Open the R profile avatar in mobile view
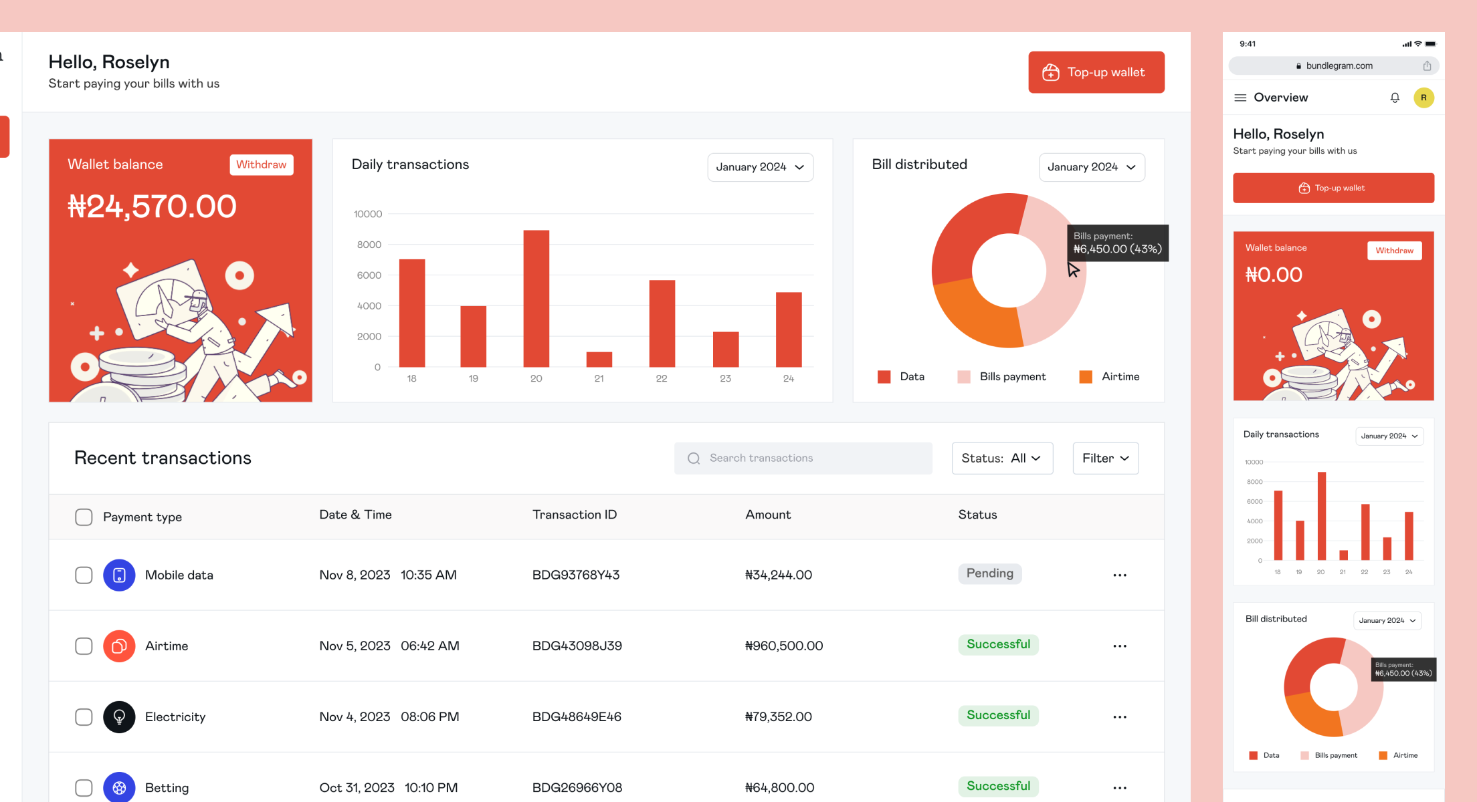 coord(1423,98)
